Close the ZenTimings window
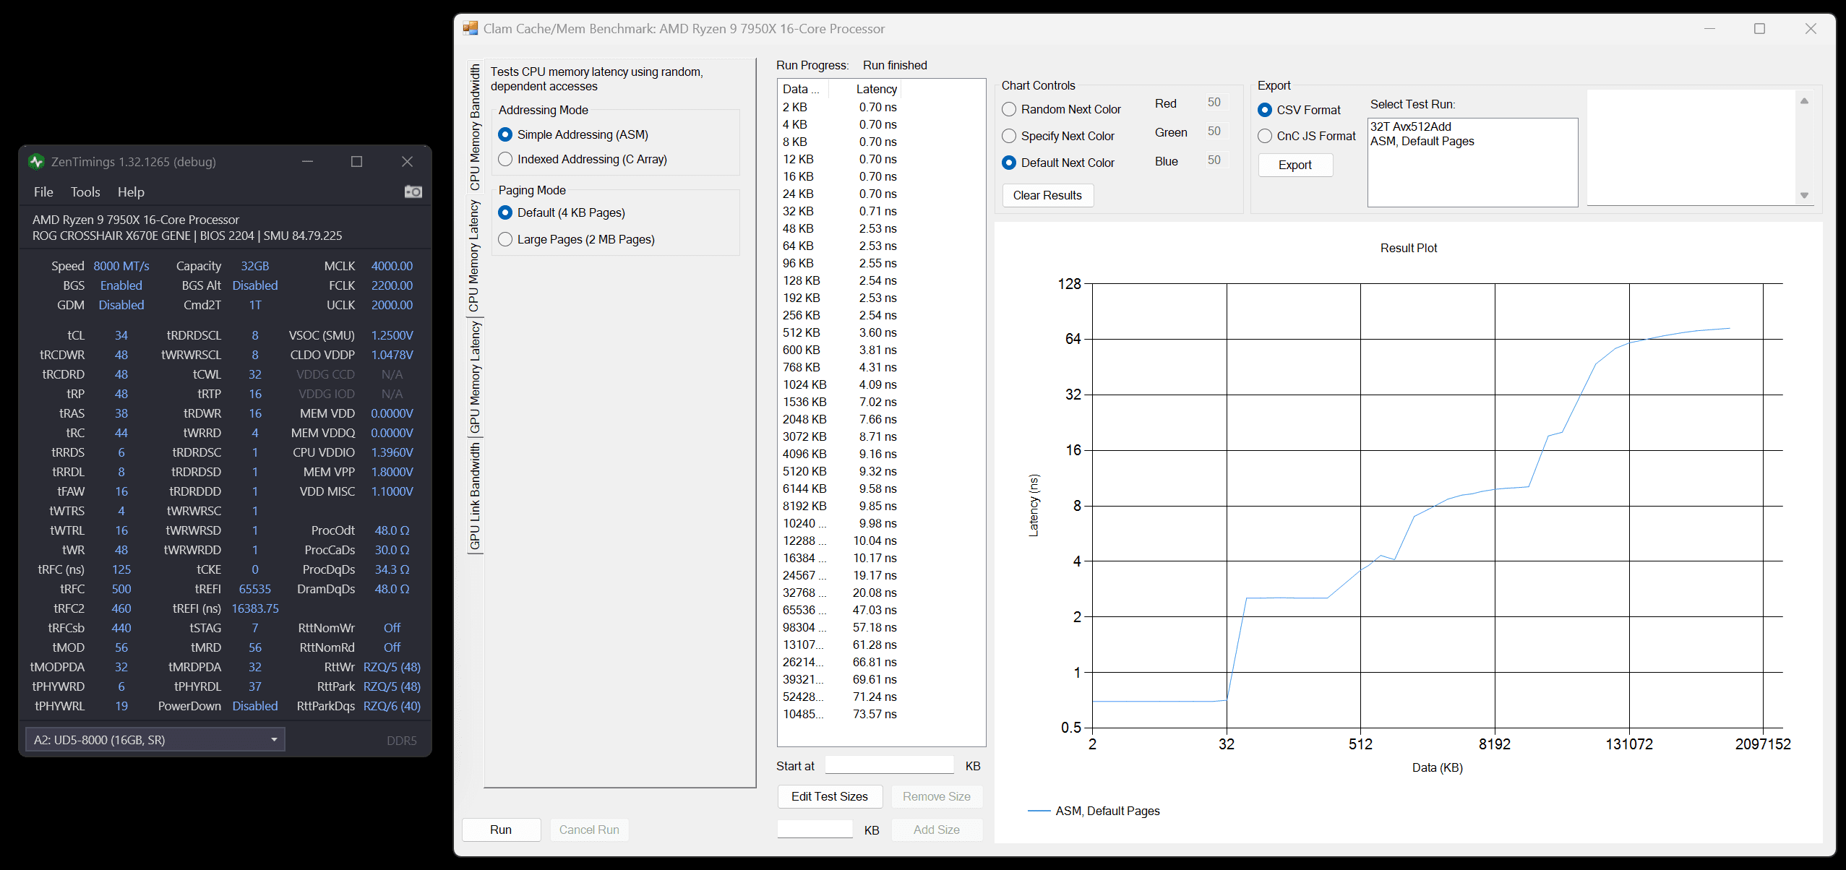The image size is (1846, 870). tap(407, 162)
